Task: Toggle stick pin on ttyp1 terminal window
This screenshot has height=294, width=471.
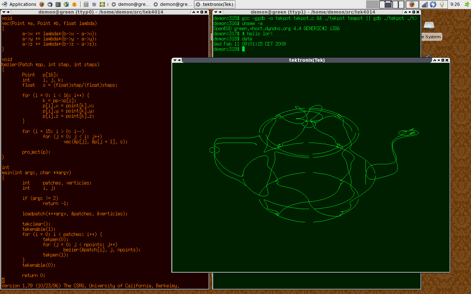Action: [x=220, y=12]
